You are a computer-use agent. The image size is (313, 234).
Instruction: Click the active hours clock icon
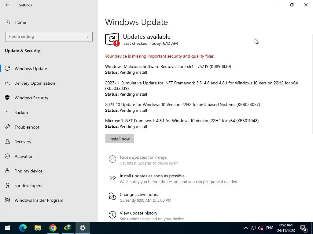[x=112, y=196]
